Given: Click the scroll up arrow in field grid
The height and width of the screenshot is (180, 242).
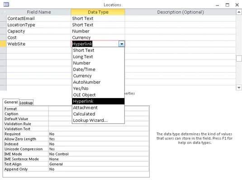Looking at the screenshot, I should click(x=239, y=12).
